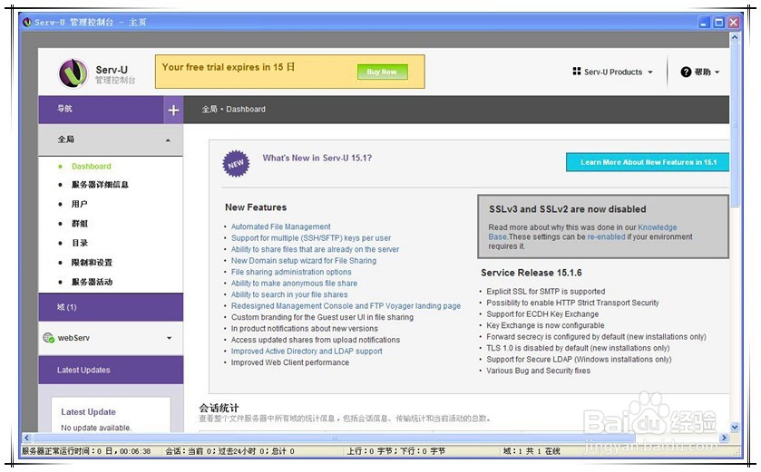This screenshot has height=472, width=761.
Task: Open Ability to search in your file shares link
Action: click(289, 294)
